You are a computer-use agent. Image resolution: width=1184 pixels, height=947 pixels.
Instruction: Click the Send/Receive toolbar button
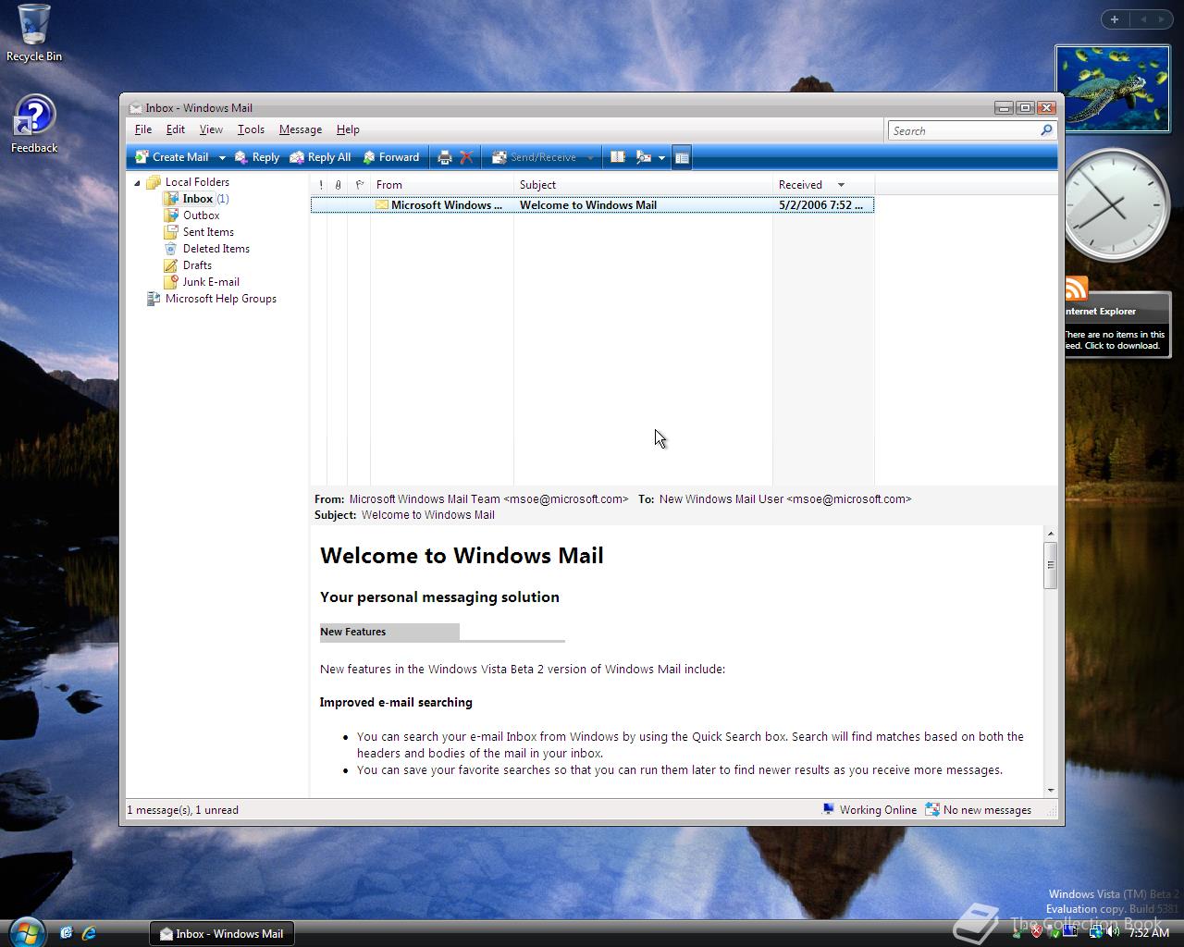pyautogui.click(x=535, y=157)
